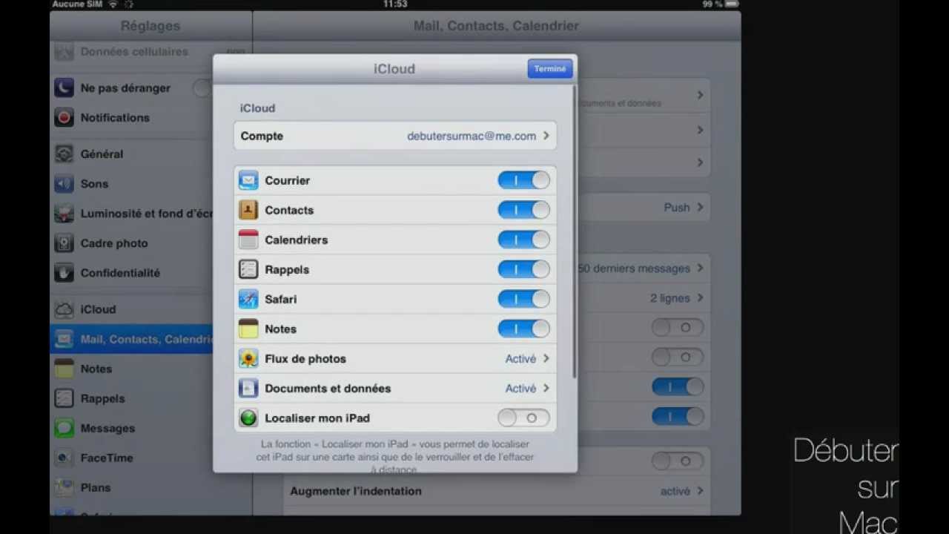Tap the debutersurmac@me.com account
Image resolution: width=949 pixels, height=534 pixels.
(472, 136)
